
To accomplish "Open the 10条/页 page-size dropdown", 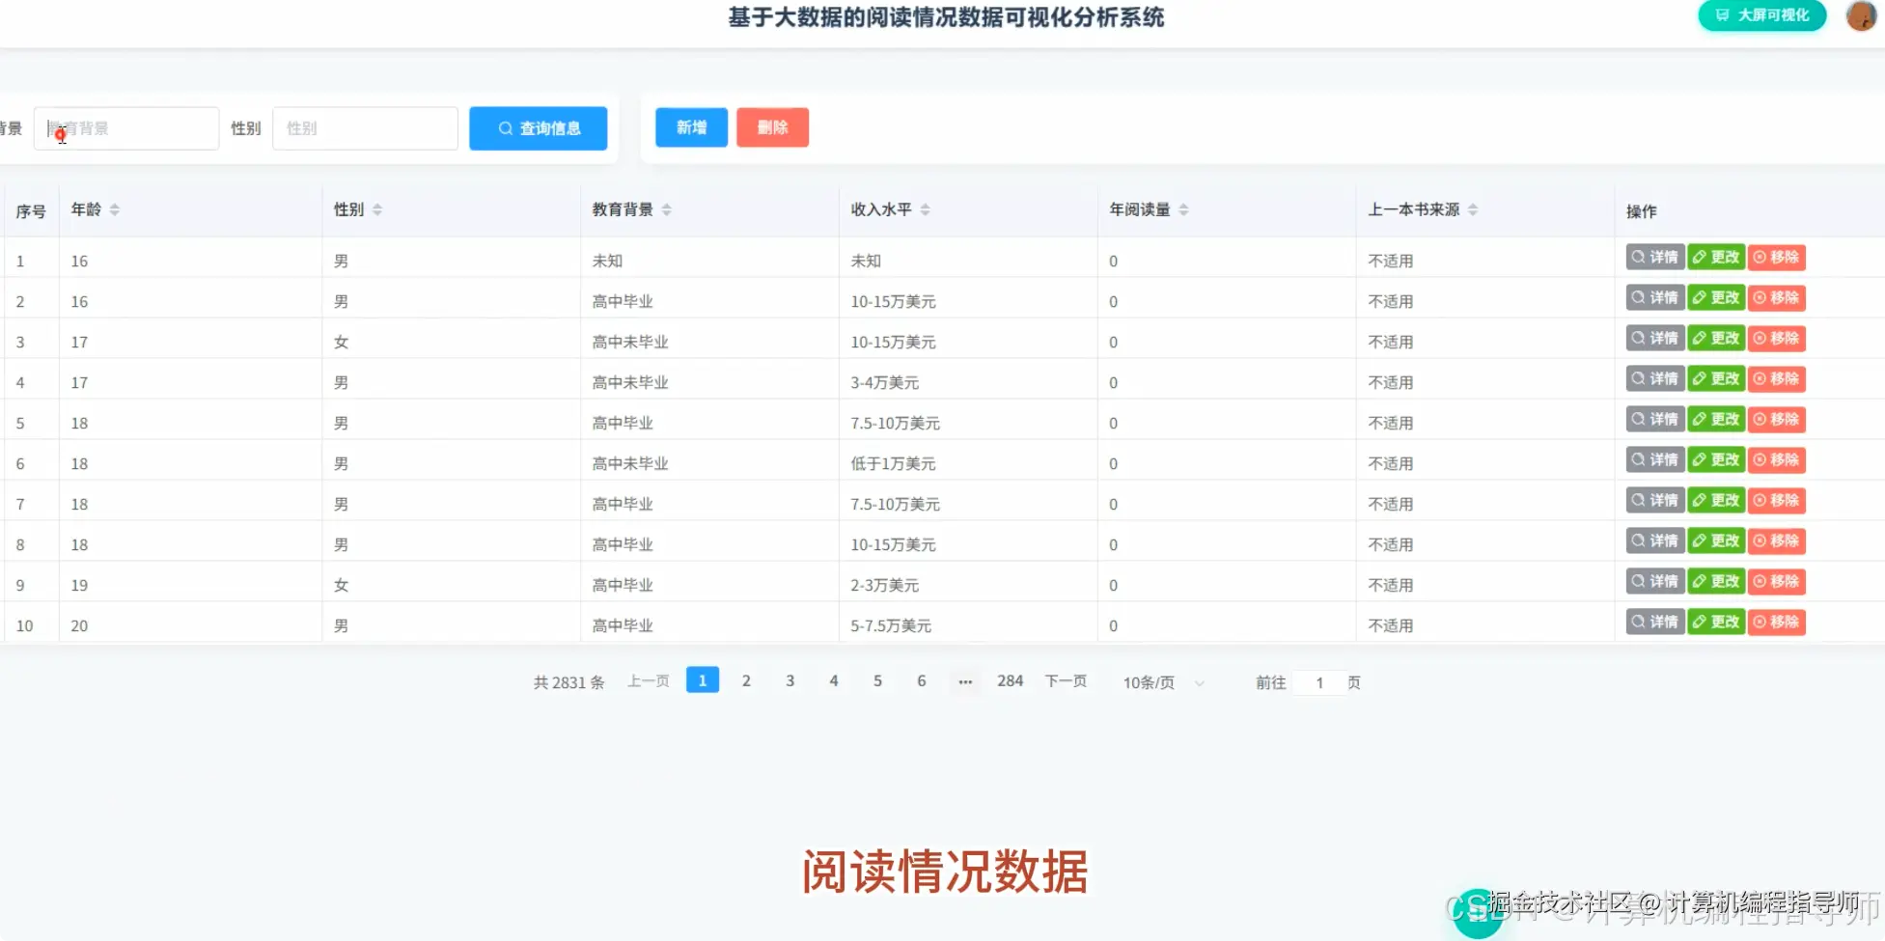I will point(1161,681).
